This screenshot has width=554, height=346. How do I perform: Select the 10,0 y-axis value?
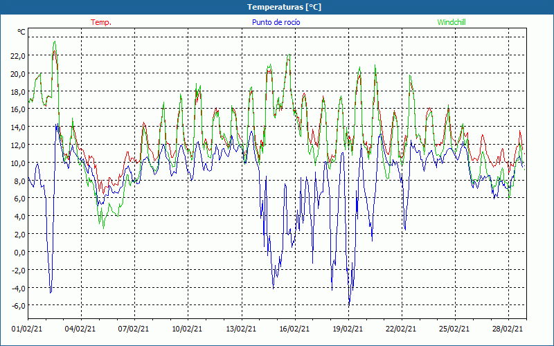(18, 163)
